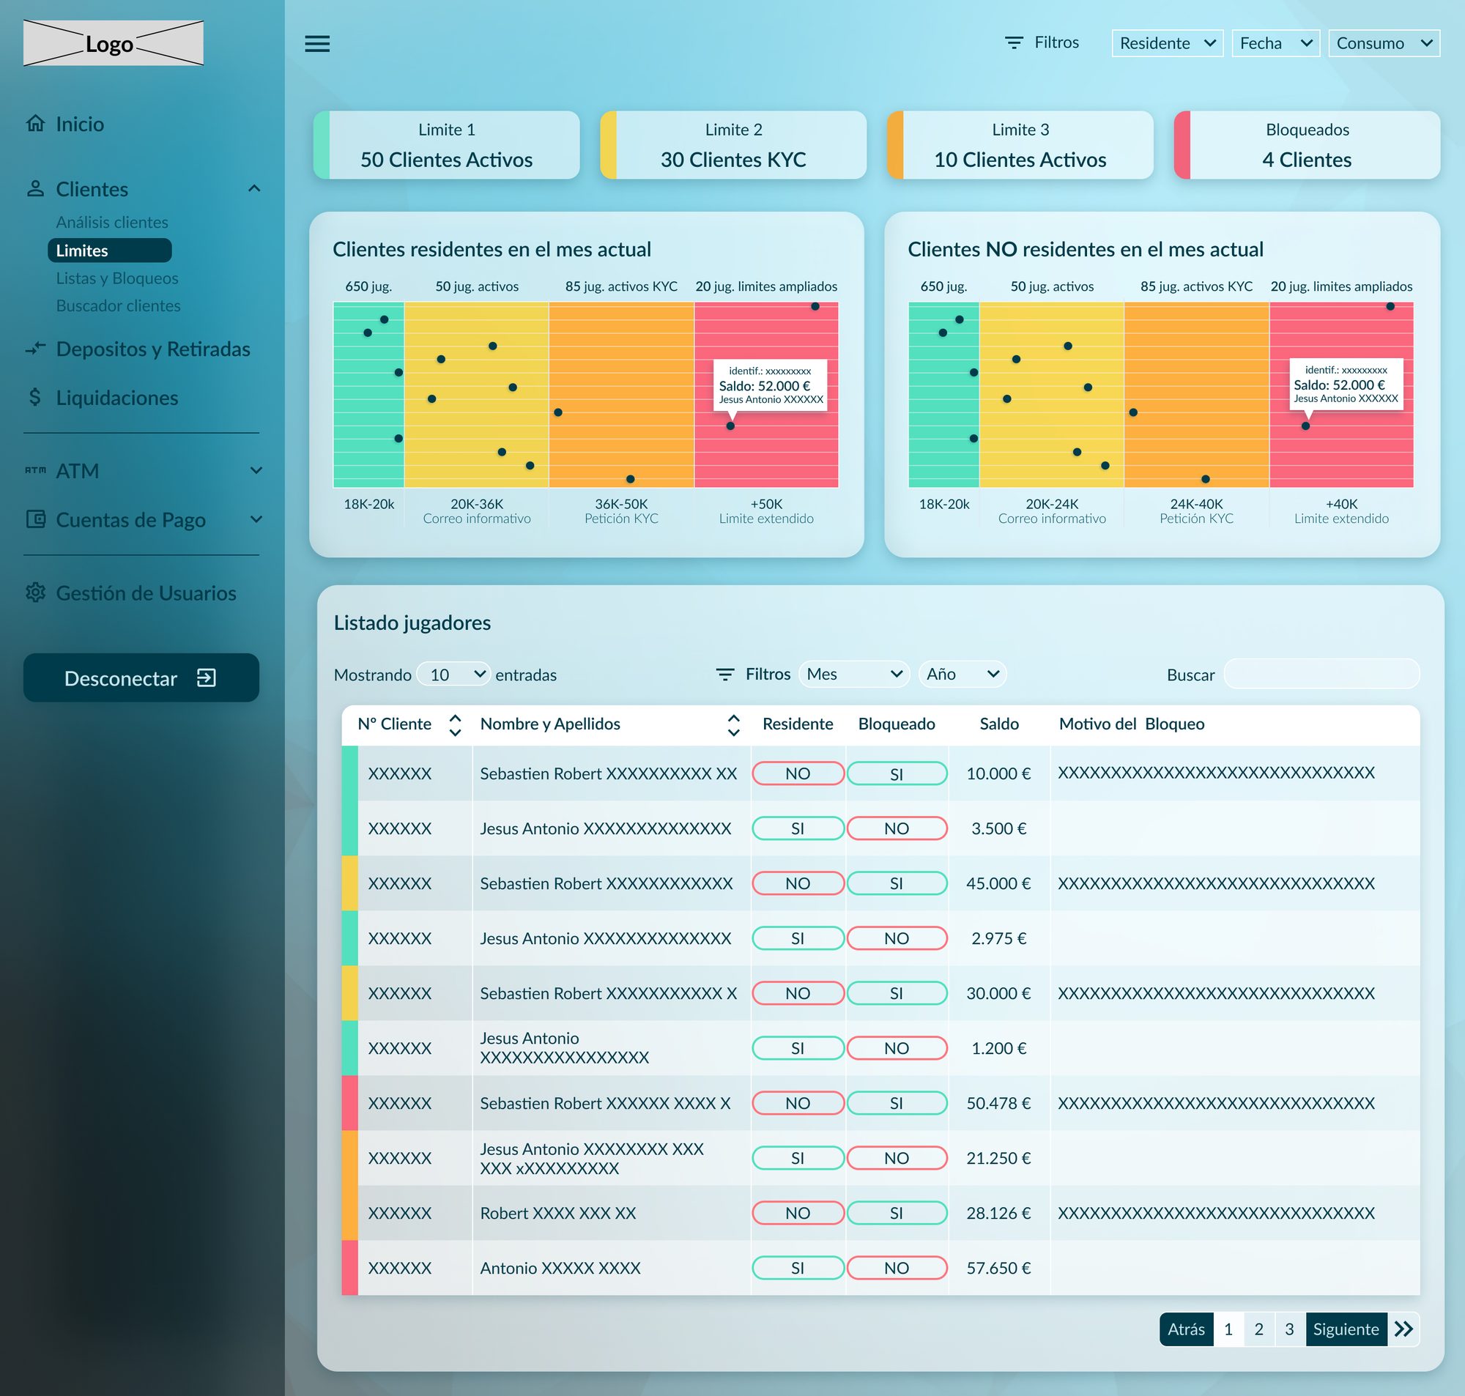Screen dimensions: 1465x1396
Task: Click the ATM icon in sidebar
Action: coord(35,470)
